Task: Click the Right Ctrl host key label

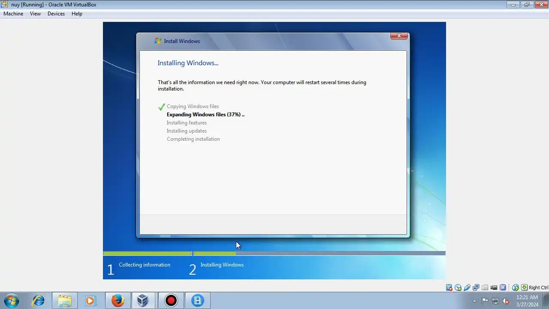Action: pos(538,288)
